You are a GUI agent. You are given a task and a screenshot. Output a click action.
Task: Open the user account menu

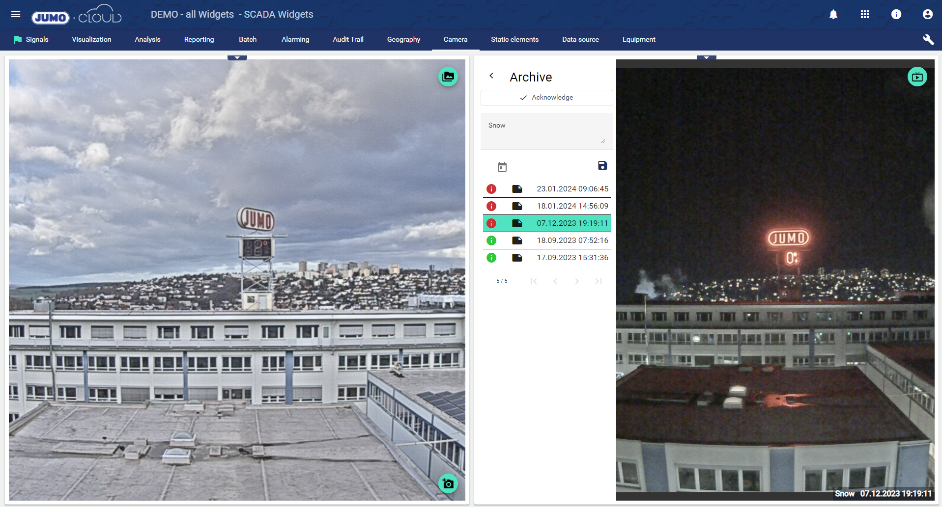pyautogui.click(x=927, y=14)
